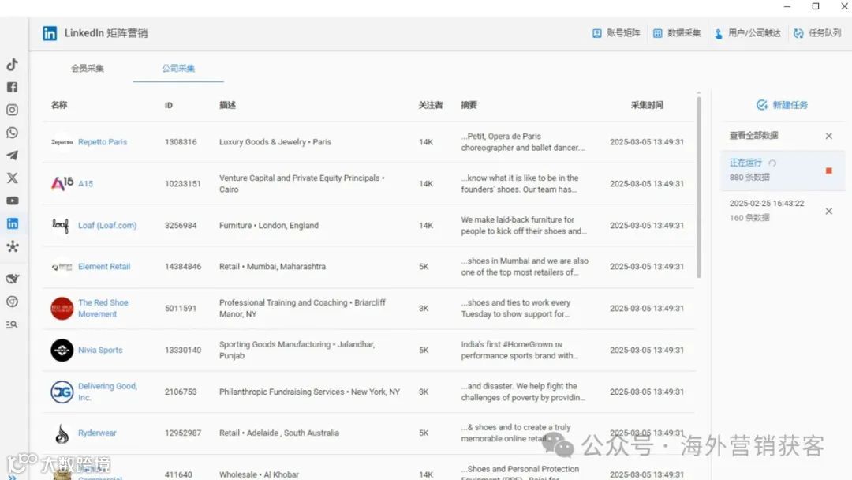Open 账号矩阵 in the top toolbar

[x=616, y=33]
